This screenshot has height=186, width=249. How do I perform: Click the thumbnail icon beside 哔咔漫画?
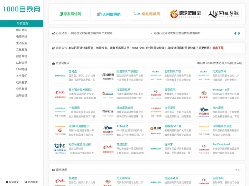[x=204, y=112]
